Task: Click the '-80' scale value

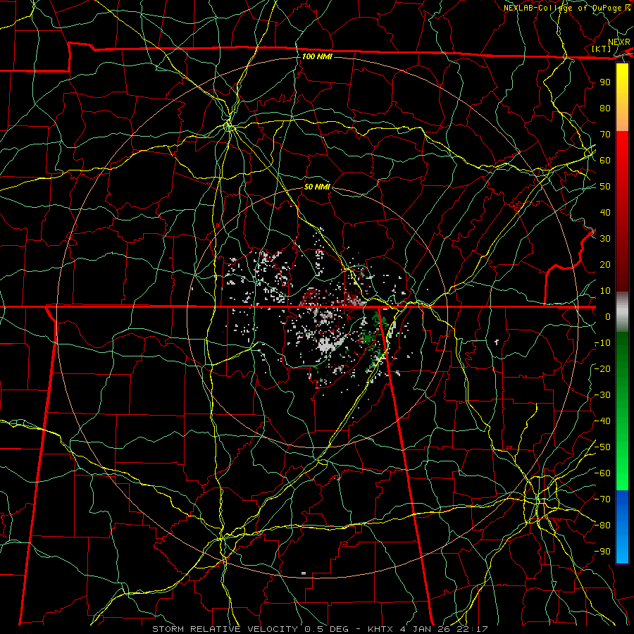Action: tap(602, 526)
